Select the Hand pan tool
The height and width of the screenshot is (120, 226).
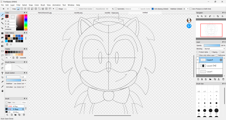[2, 91]
